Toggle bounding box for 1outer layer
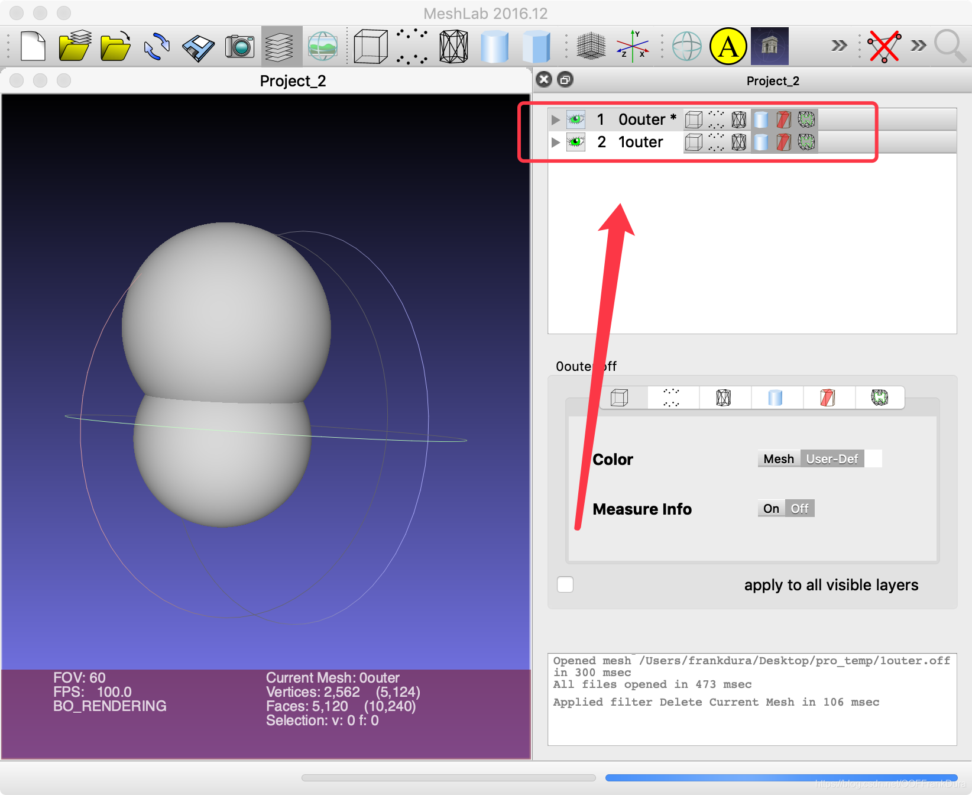The height and width of the screenshot is (795, 972). pos(694,142)
